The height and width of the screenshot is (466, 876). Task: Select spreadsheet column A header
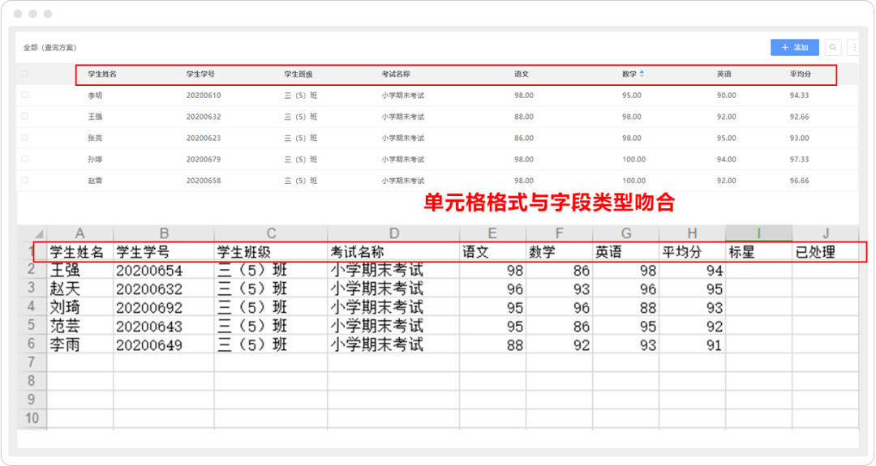pos(79,233)
